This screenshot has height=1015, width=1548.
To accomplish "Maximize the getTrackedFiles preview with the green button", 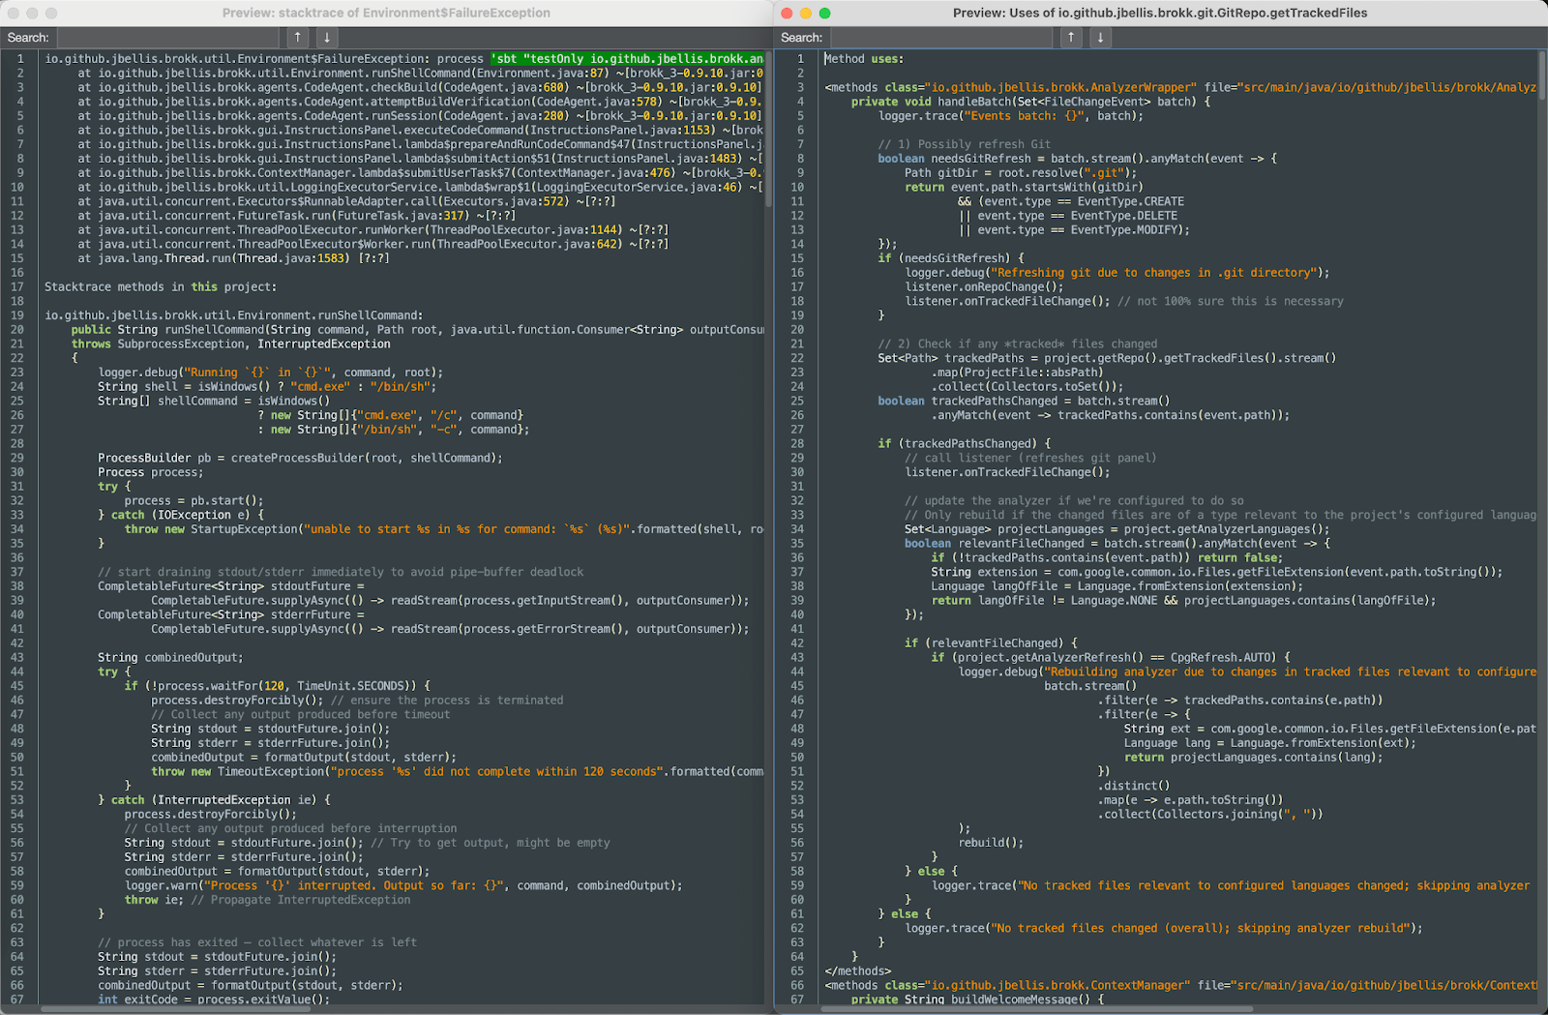I will click(825, 13).
